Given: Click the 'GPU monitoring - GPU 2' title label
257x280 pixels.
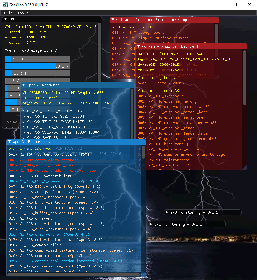Looking at the screenshot, I should click(x=194, y=212).
